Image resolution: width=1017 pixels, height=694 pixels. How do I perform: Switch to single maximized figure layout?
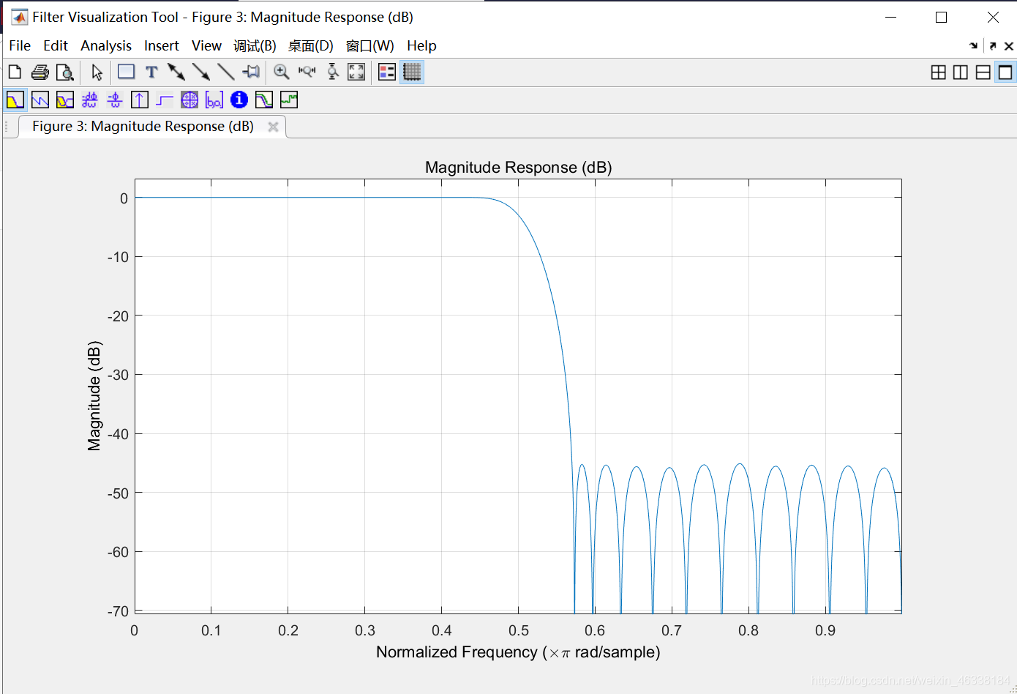tap(1005, 72)
